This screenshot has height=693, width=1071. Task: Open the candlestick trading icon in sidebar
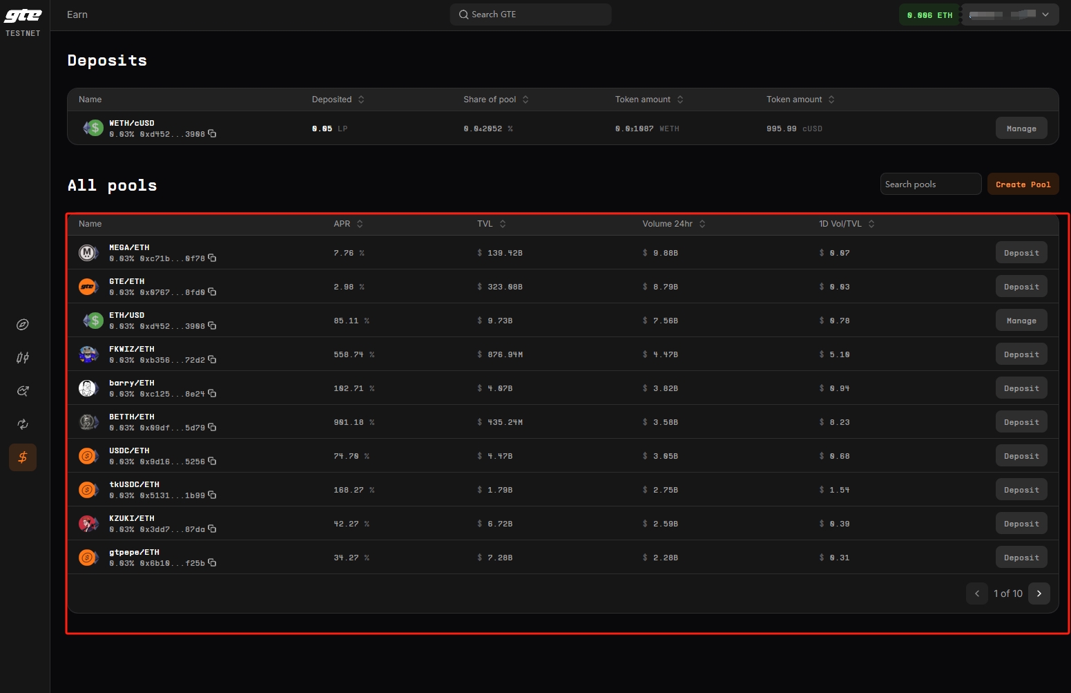point(23,358)
